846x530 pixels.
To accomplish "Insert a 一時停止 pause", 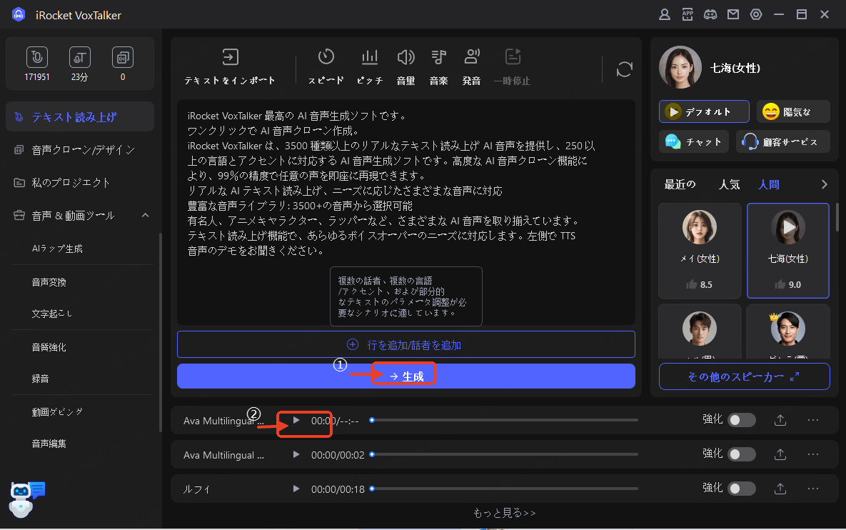I will 512,67.
